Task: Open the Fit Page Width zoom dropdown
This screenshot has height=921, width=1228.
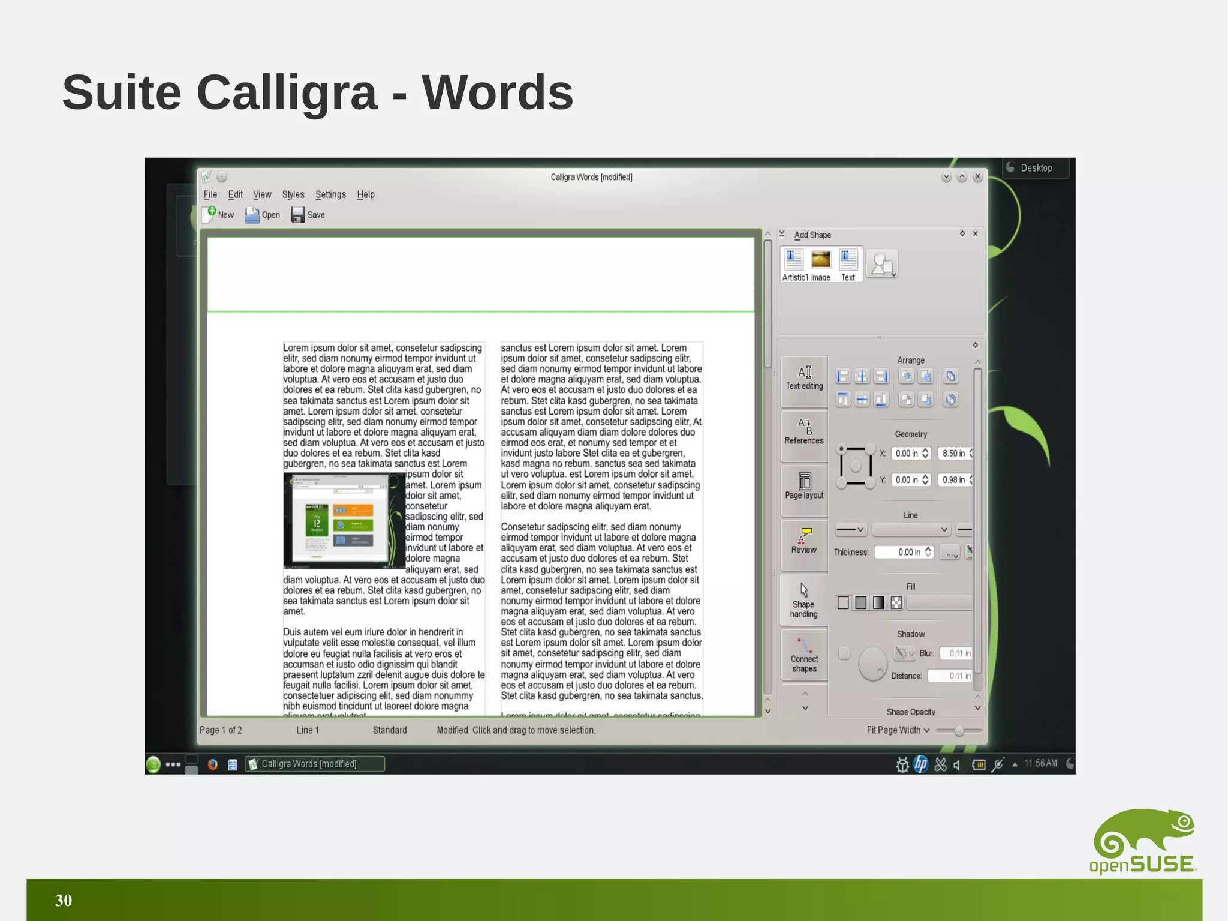Action: tap(898, 730)
